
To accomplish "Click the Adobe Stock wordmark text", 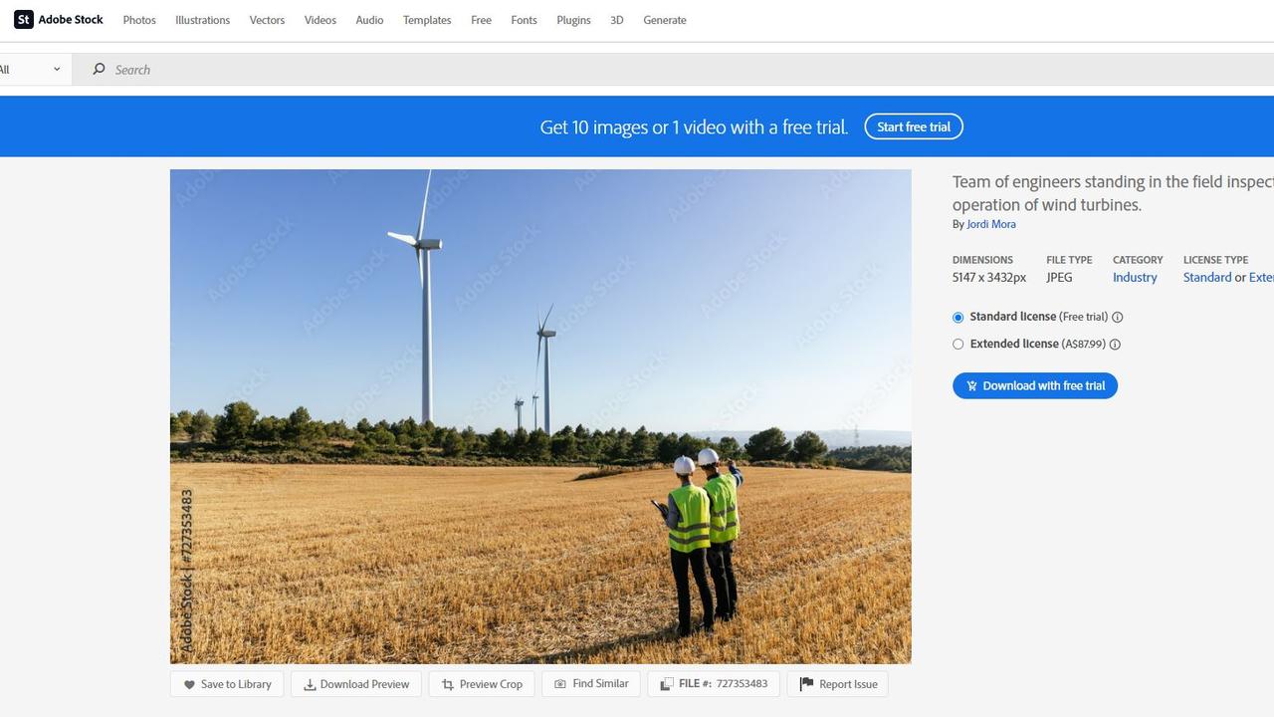I will 71,20.
